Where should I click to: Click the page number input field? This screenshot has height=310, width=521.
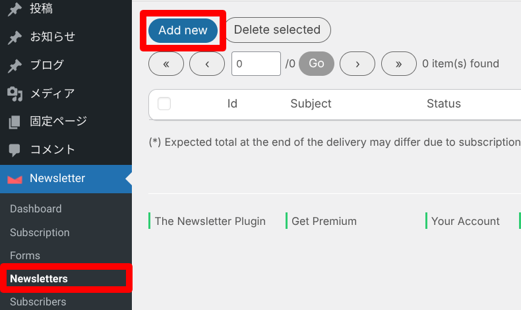coord(256,63)
